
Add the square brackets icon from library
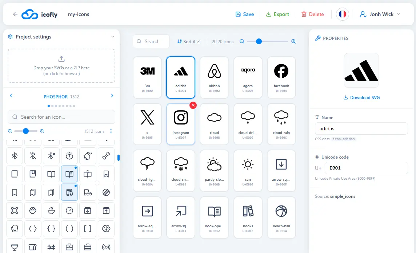(88, 229)
